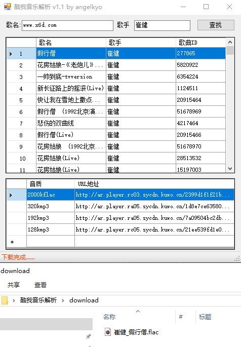Expand breadcrumb chevron before download folder
The height and width of the screenshot is (347, 241).
pyautogui.click(x=63, y=300)
